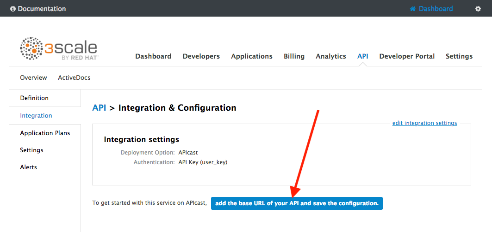Click the edit integration settings link
The image size is (492, 232).
(x=424, y=123)
